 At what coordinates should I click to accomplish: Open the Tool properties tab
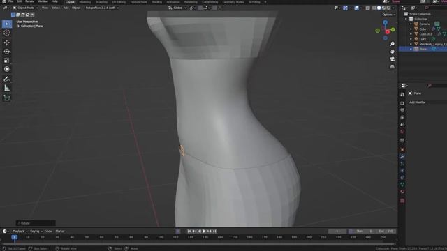(402, 94)
